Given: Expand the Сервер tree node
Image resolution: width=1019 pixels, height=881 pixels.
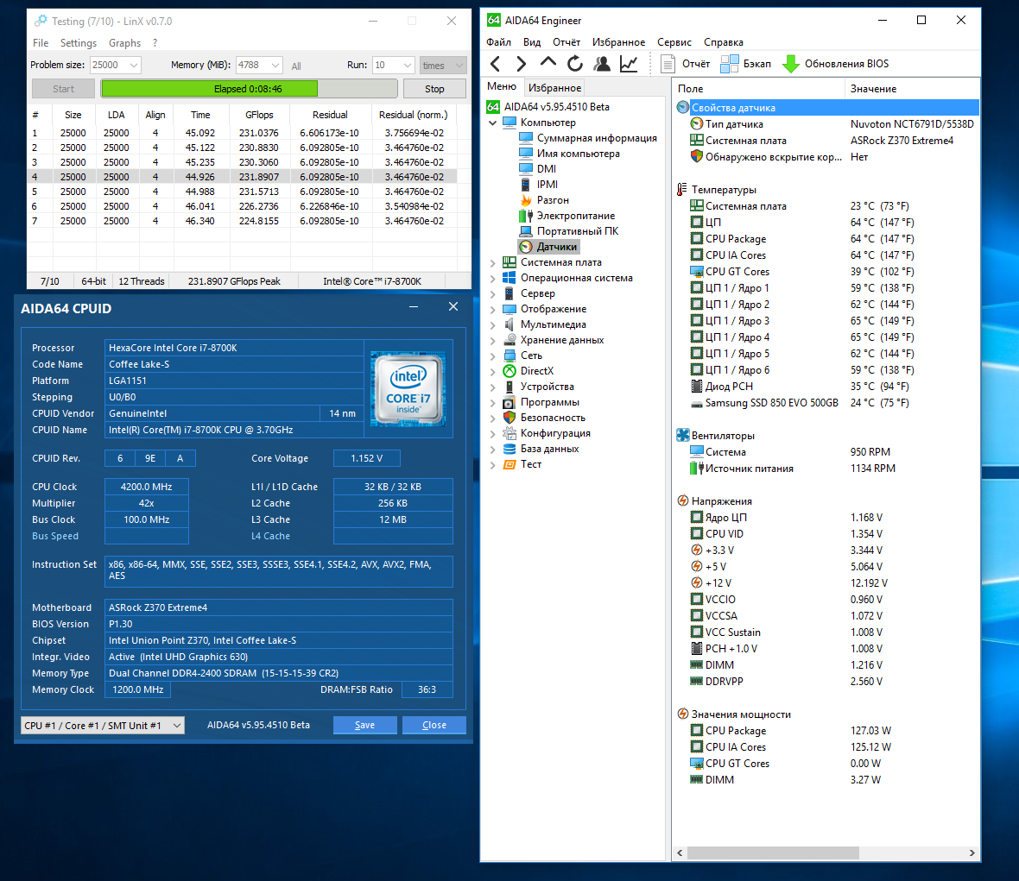Looking at the screenshot, I should [x=492, y=294].
